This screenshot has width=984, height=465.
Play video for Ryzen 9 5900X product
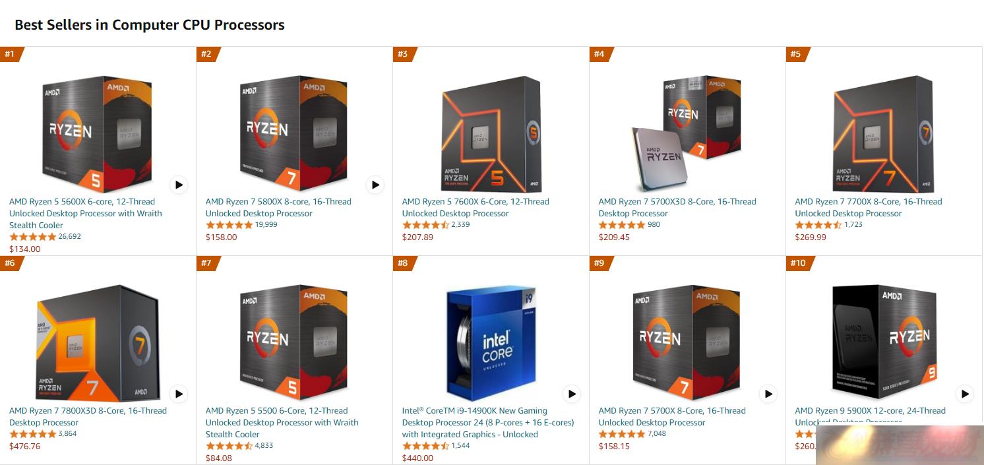point(965,394)
